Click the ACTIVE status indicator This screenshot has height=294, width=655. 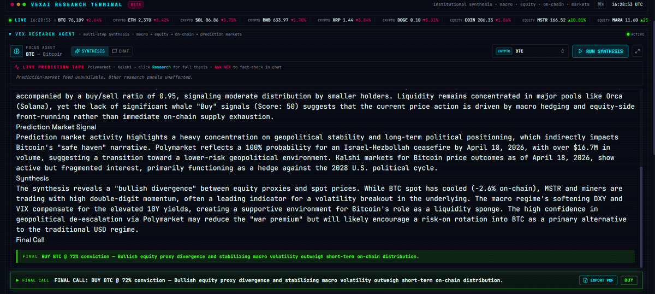pyautogui.click(x=636, y=34)
